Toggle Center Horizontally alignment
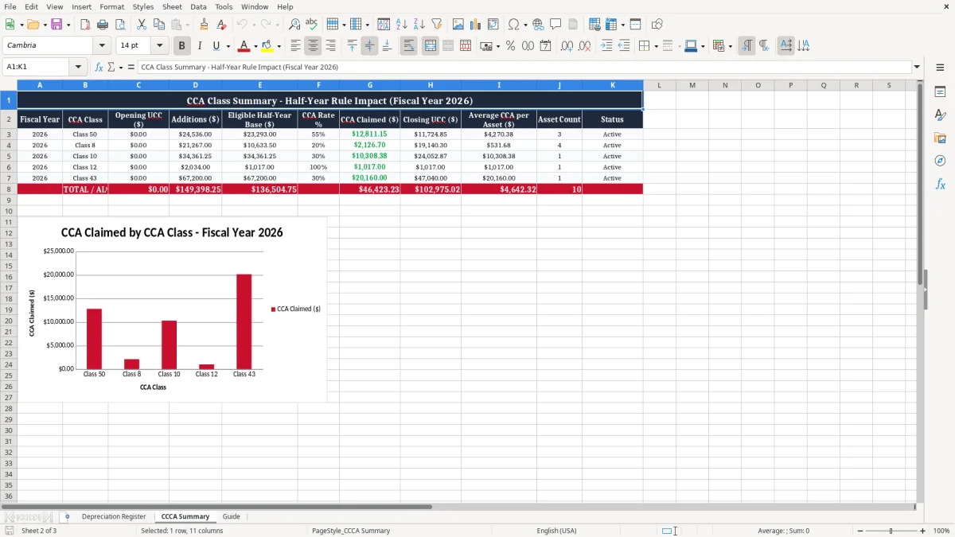 (314, 46)
